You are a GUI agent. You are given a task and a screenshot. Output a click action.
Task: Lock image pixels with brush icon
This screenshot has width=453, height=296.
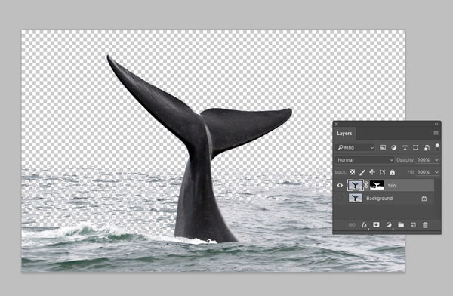tap(362, 172)
